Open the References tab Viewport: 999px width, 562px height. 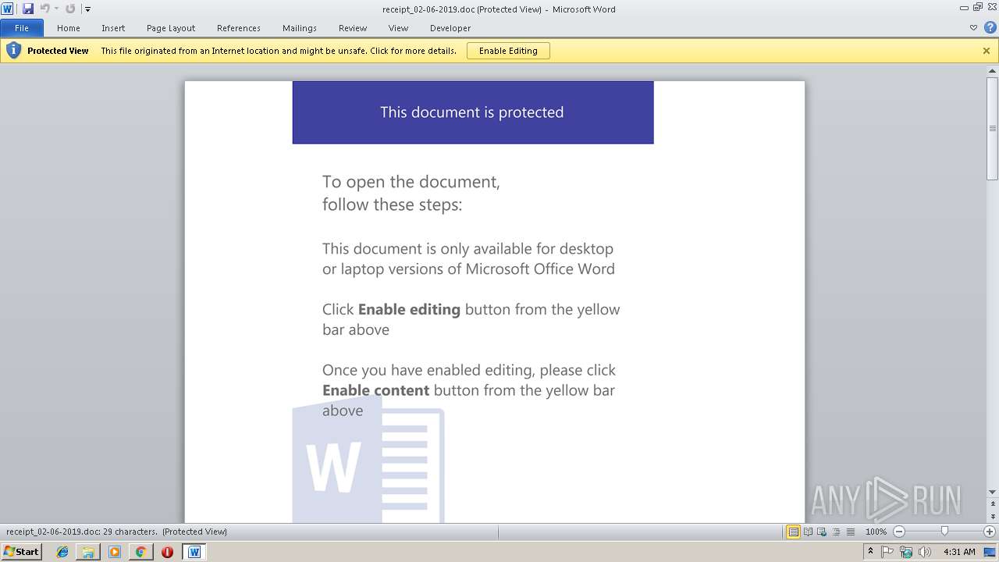coord(239,28)
